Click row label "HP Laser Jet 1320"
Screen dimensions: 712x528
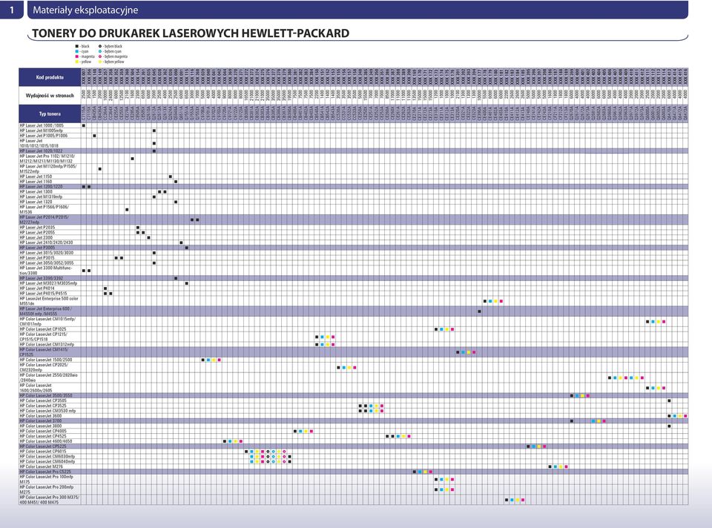click(x=36, y=202)
